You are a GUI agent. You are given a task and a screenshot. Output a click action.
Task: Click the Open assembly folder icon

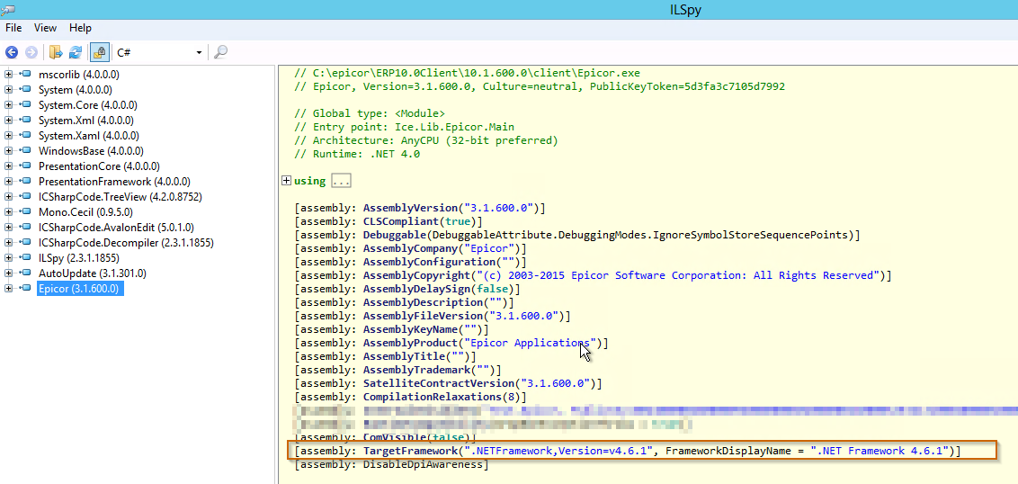click(x=56, y=52)
